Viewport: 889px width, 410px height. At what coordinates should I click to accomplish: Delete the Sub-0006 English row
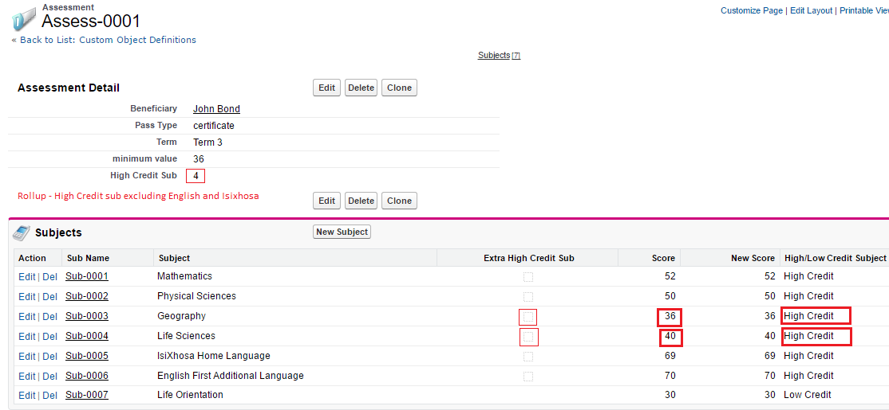point(50,377)
